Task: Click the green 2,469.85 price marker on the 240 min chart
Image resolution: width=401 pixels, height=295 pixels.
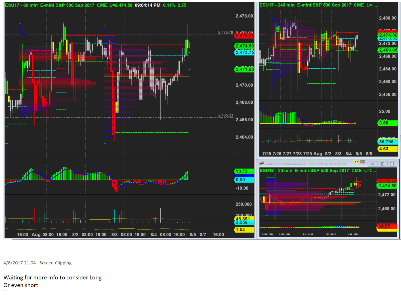Action: coord(388,50)
